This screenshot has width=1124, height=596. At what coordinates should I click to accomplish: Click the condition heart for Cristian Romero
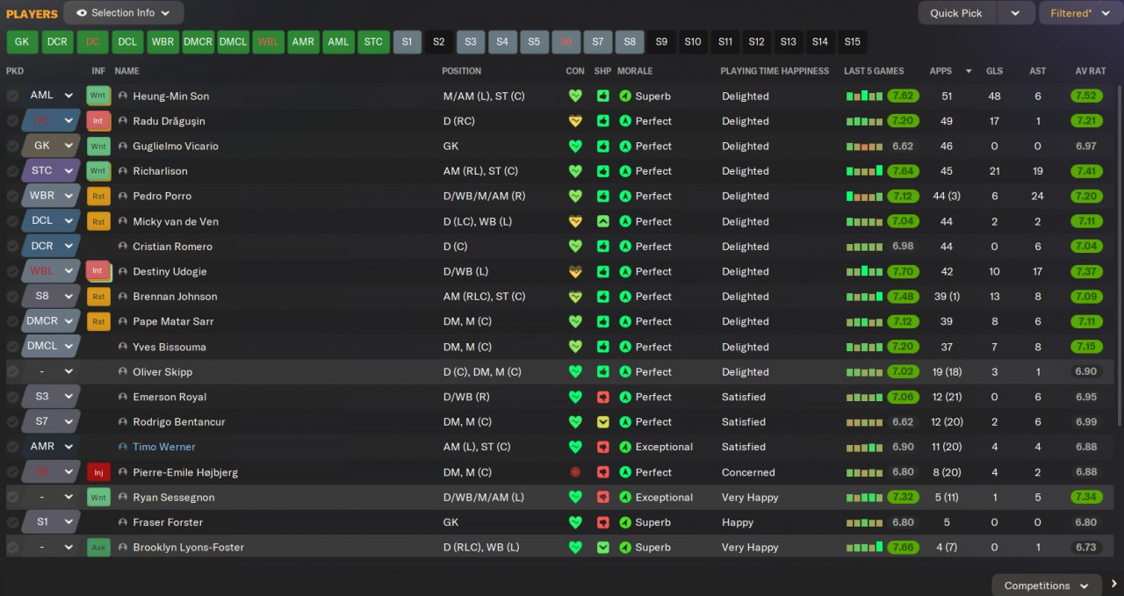[575, 247]
